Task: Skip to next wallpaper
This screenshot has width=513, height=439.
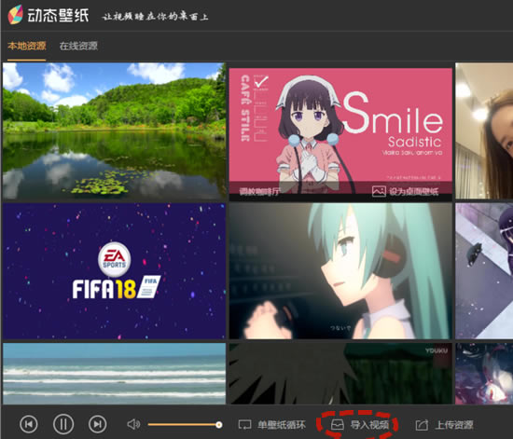Action: point(98,424)
